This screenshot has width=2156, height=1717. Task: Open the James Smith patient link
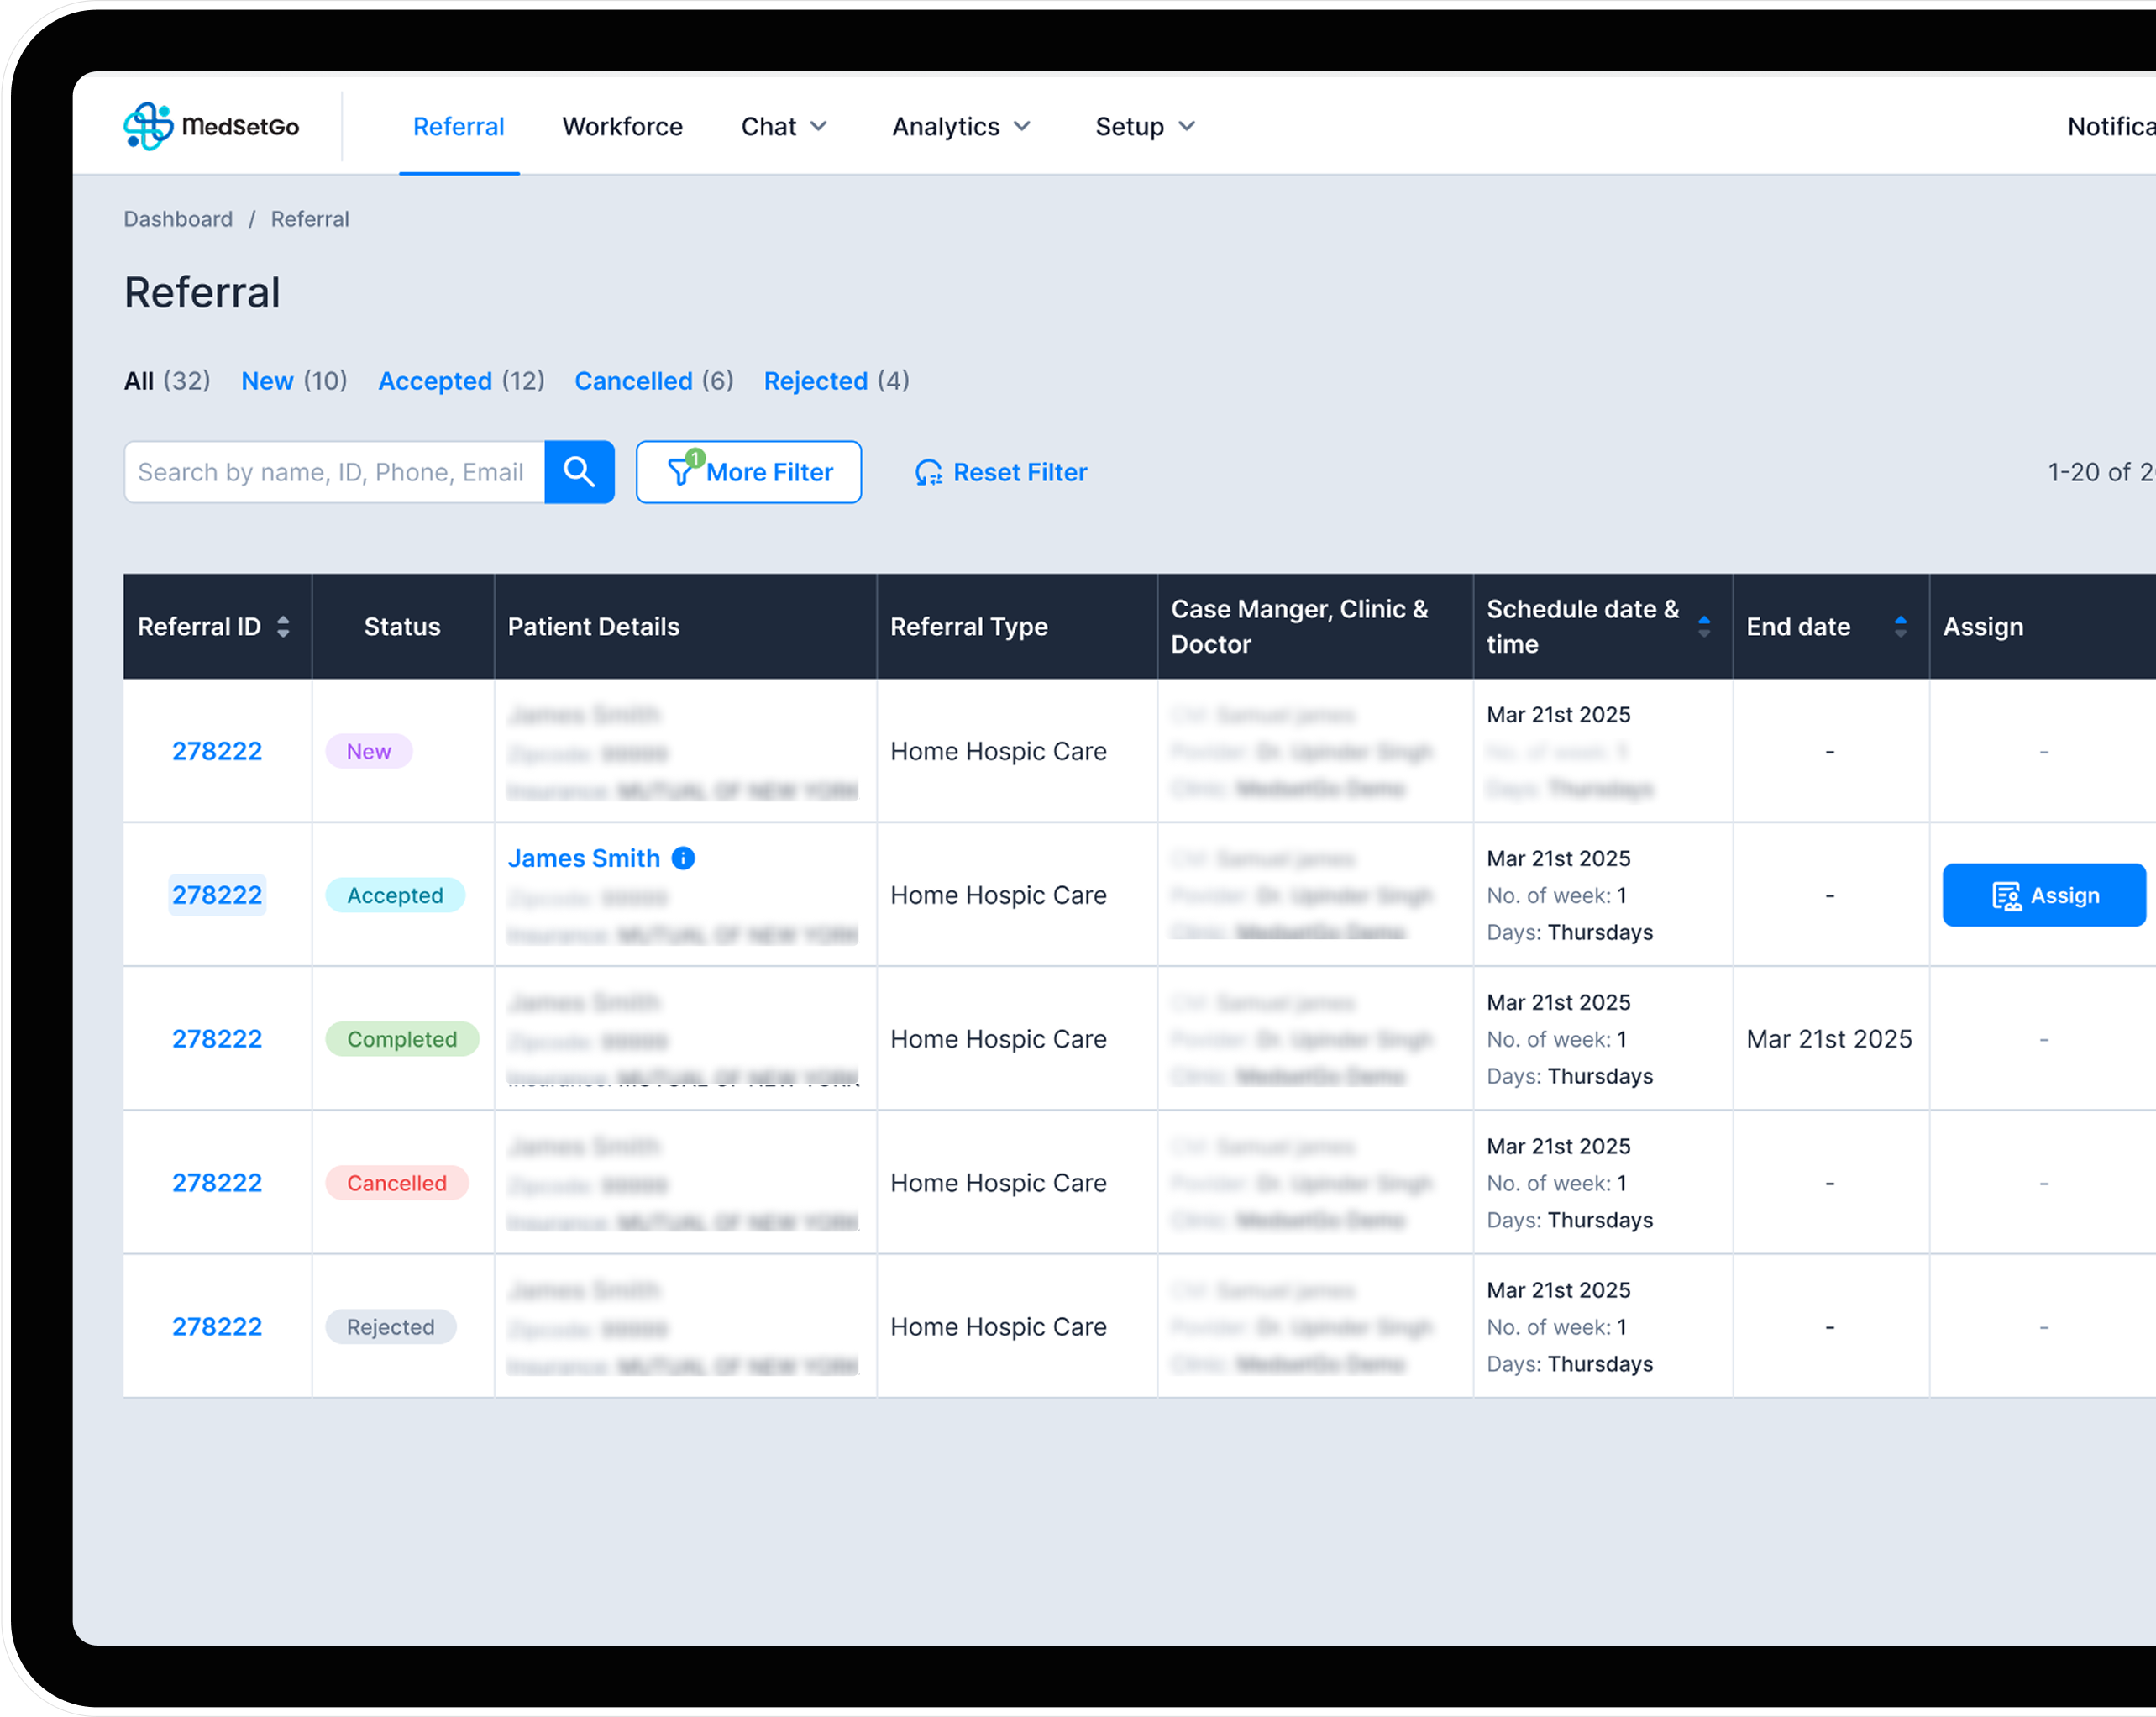pyautogui.click(x=584, y=858)
